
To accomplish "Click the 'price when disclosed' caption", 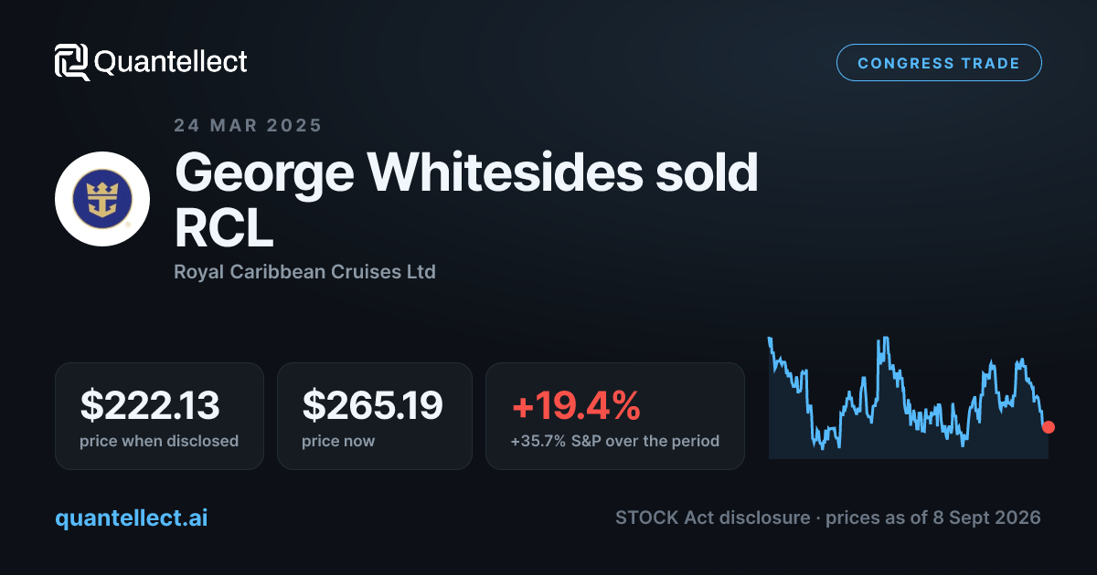I will 159,441.
